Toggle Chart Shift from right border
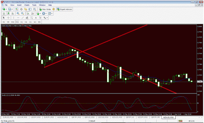204x123 pixels. coord(32,13)
